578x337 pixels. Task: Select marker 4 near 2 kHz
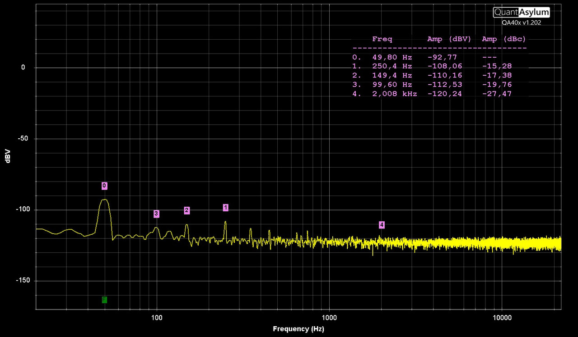tap(382, 225)
